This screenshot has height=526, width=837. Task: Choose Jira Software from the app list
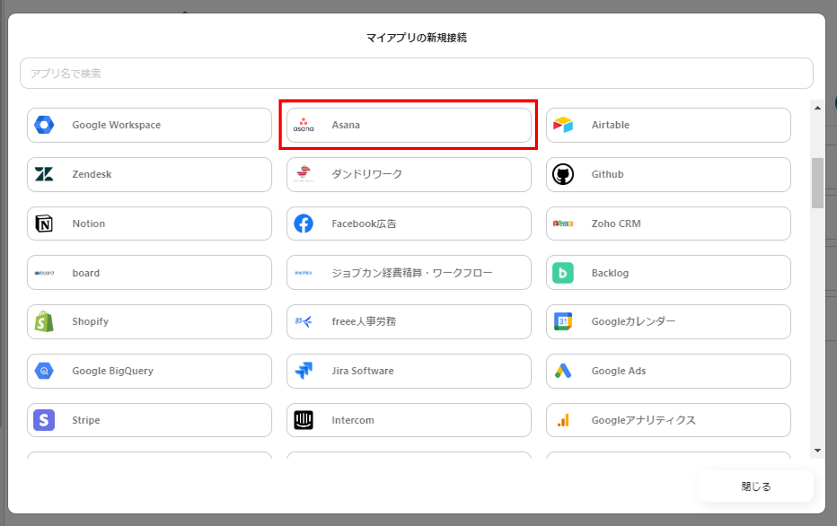408,371
